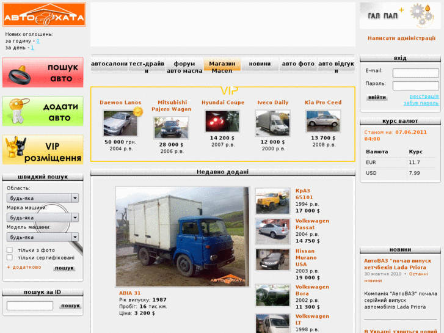The height and width of the screenshot is (333, 444).
Task: Click the ввійти login button
Action: 377,97
